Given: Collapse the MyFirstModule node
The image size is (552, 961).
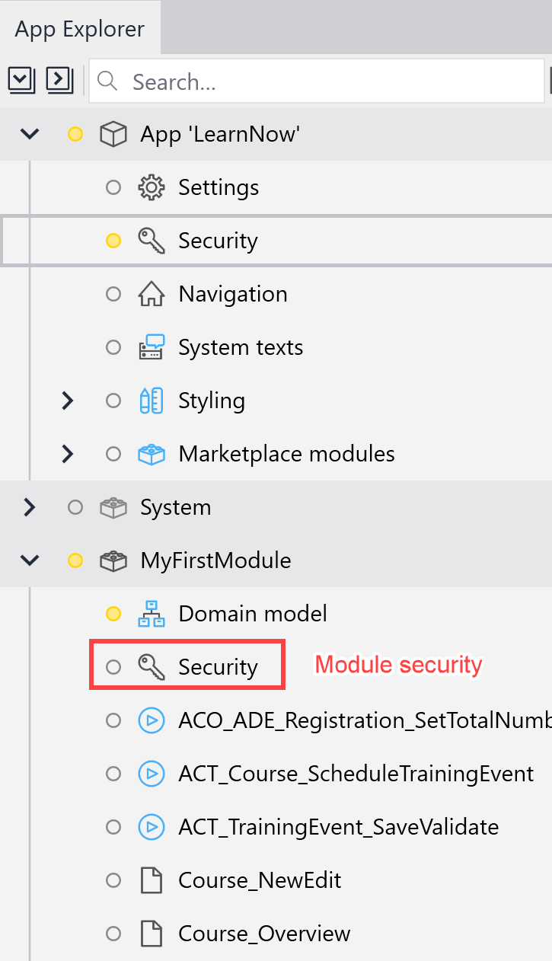Looking at the screenshot, I should [x=30, y=560].
